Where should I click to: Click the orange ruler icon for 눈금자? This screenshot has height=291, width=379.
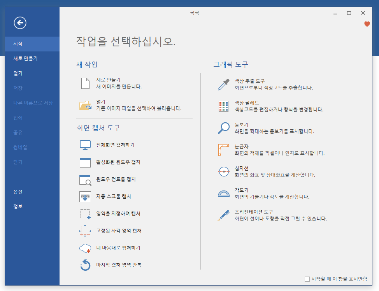tap(224, 150)
